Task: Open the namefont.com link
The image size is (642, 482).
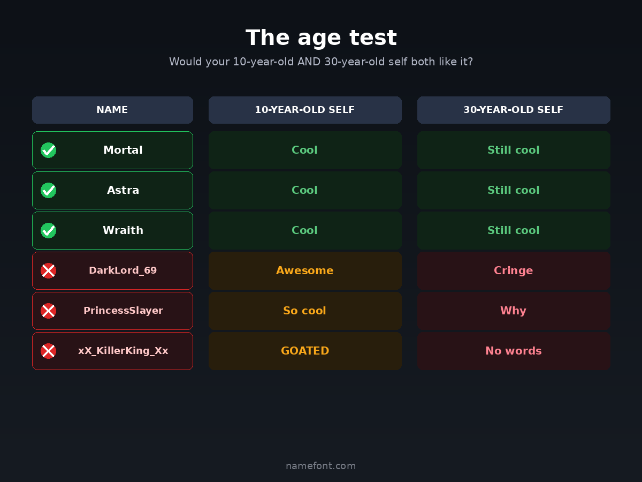Action: pyautogui.click(x=321, y=466)
